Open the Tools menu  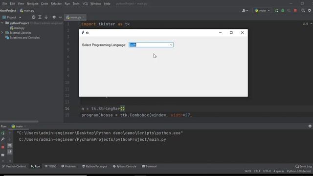76,3
